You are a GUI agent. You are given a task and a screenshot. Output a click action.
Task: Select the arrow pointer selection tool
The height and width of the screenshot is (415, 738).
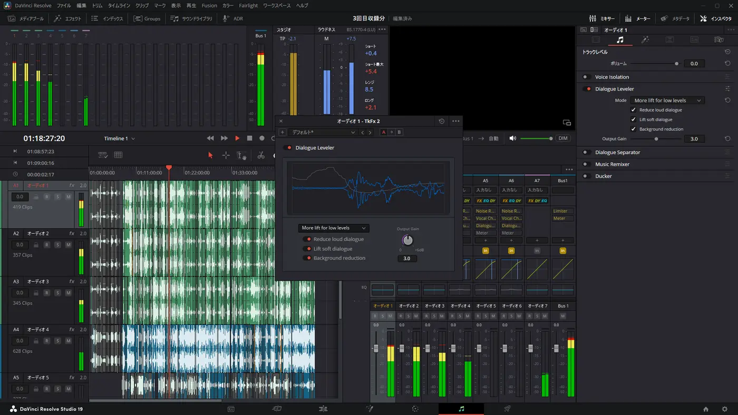coord(210,155)
